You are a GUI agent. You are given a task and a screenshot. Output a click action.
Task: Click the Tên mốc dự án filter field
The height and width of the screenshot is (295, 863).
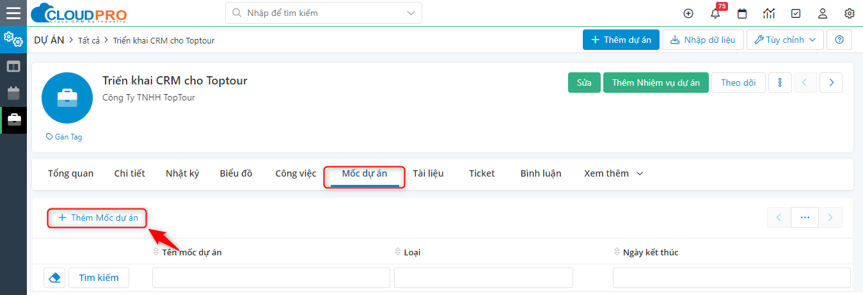pos(271,278)
